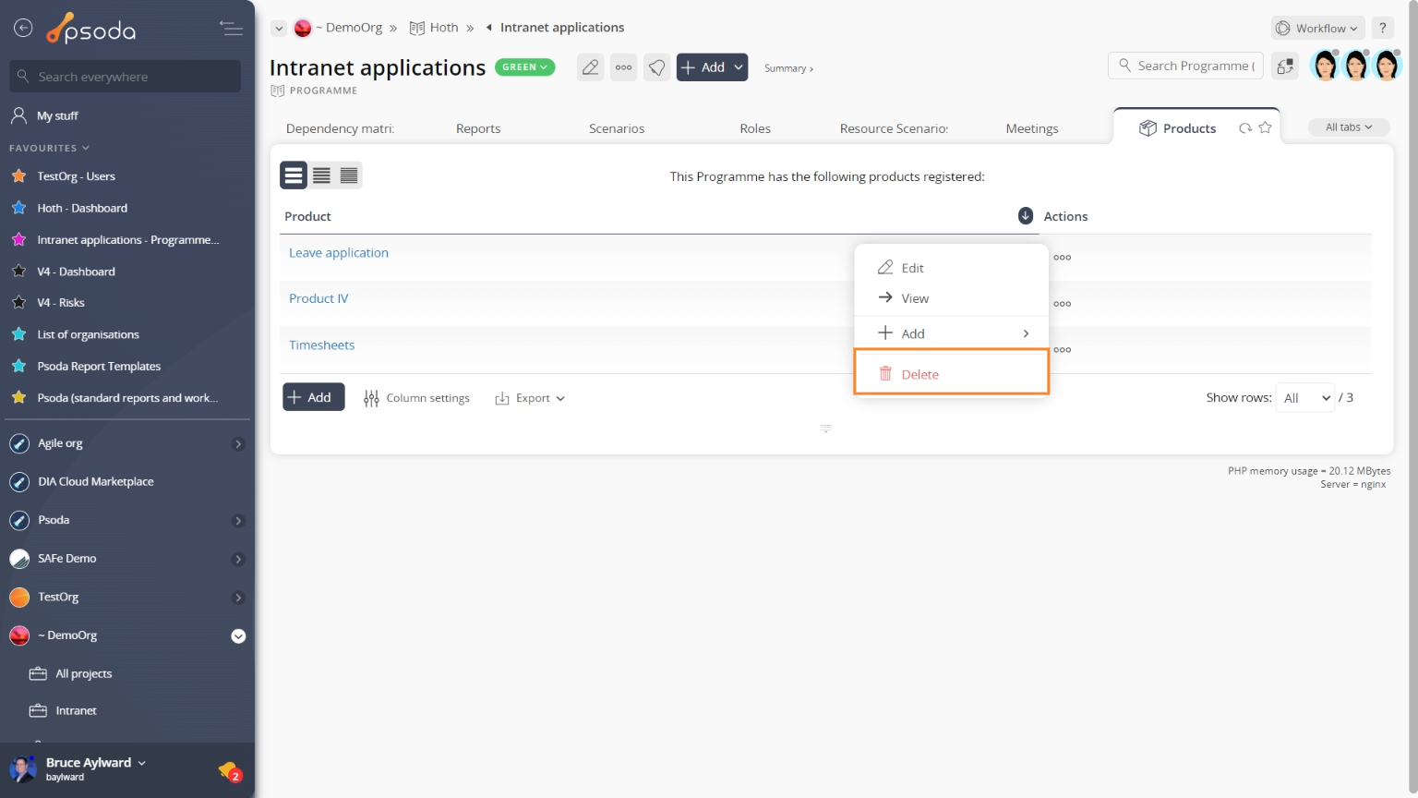Switch to compact row density view
Image resolution: width=1418 pixels, height=798 pixels.
[x=349, y=175]
